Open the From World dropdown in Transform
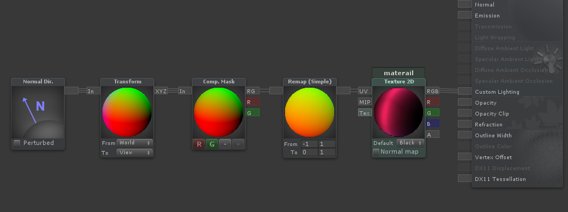The height and width of the screenshot is (212, 568). click(x=135, y=143)
